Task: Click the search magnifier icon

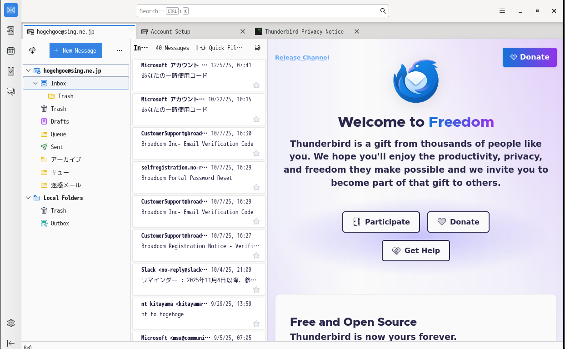Action: [383, 11]
